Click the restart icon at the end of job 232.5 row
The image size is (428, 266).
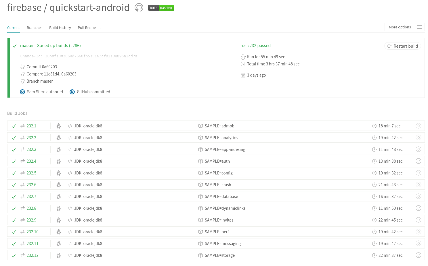pyautogui.click(x=419, y=173)
